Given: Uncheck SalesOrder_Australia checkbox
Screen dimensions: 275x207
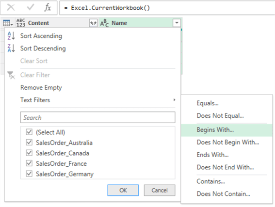Looking at the screenshot, I should point(29,143).
